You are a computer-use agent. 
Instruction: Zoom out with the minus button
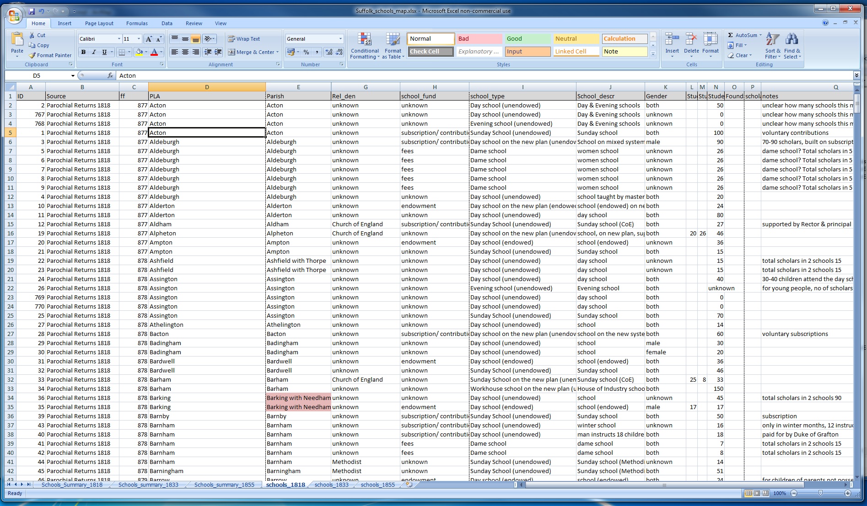[794, 493]
